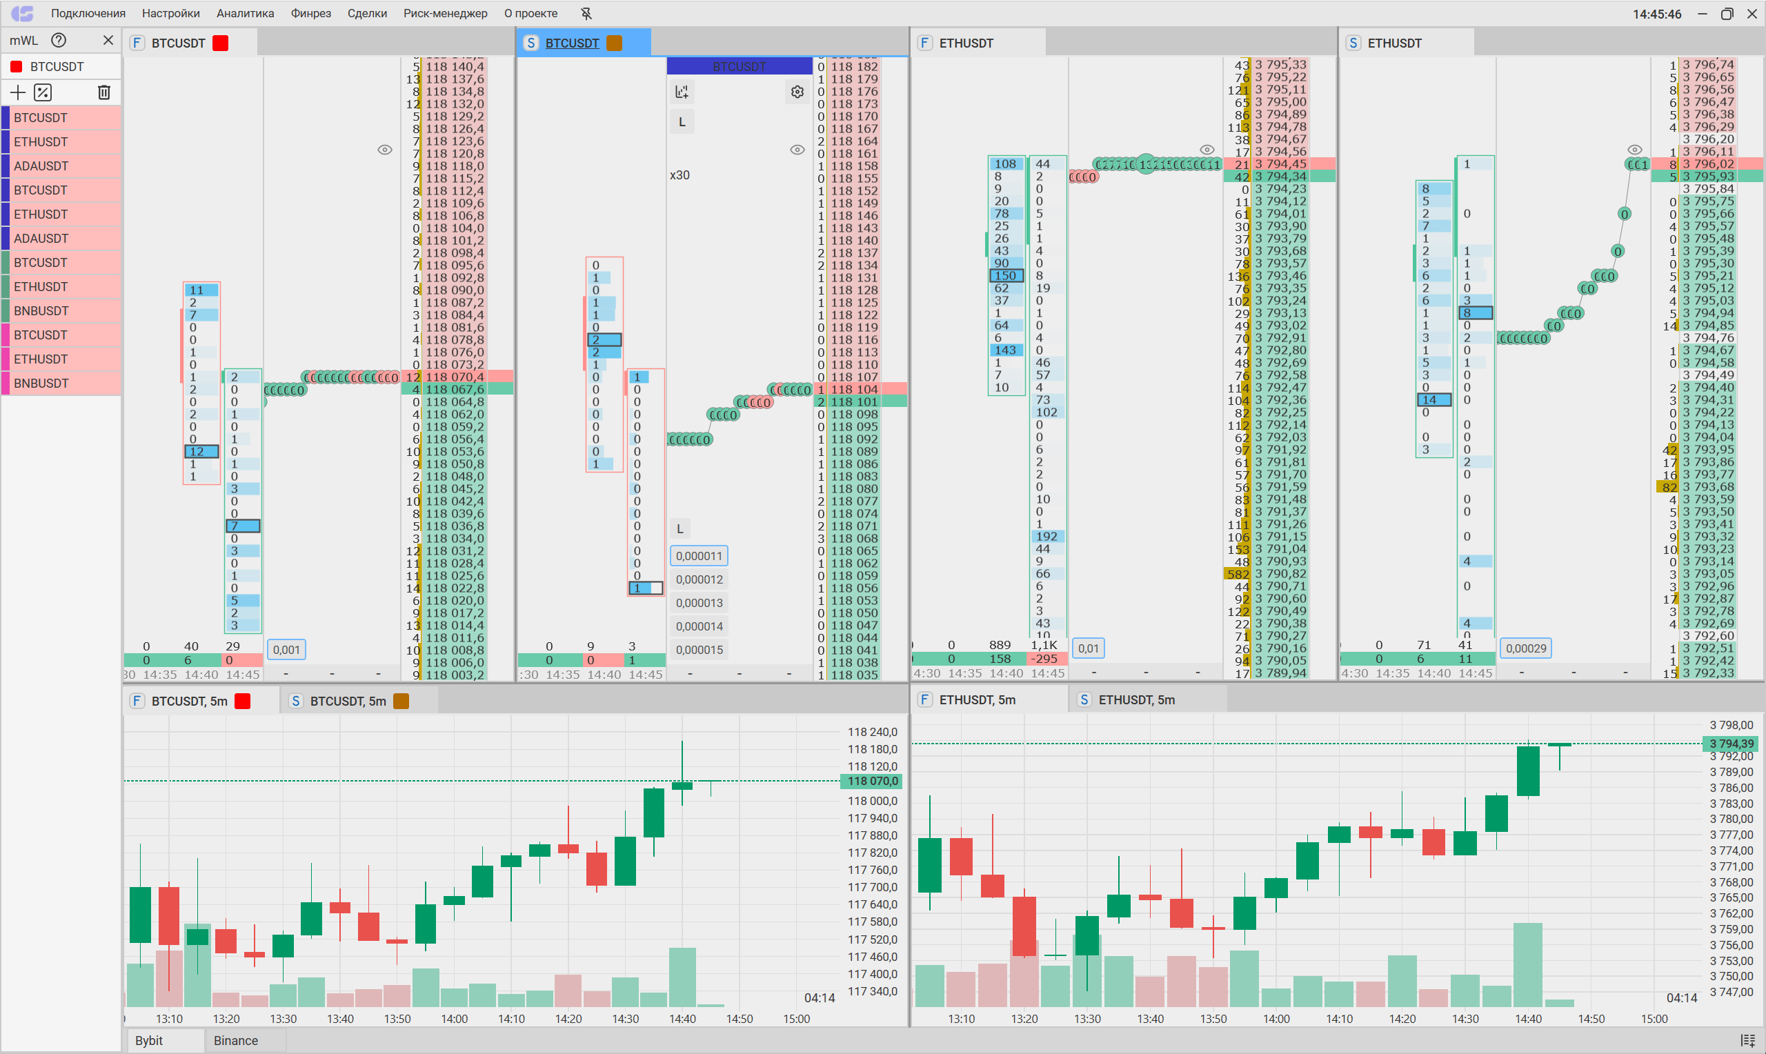Open the 0,01 tick size selector for ETHUSDT

(1088, 648)
